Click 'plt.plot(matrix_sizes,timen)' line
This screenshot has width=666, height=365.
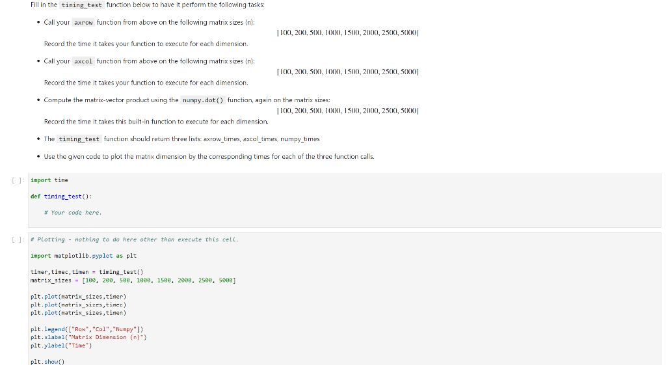[79, 313]
